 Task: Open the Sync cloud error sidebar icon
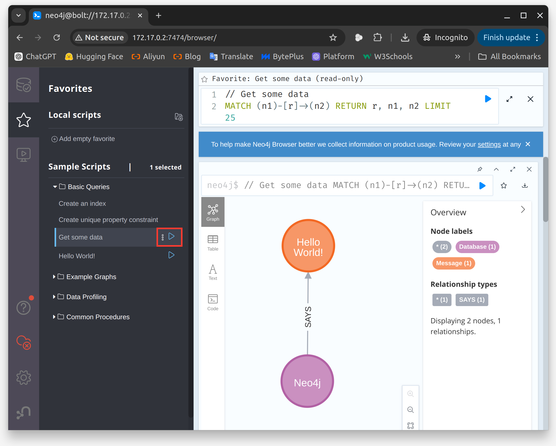[x=23, y=342]
